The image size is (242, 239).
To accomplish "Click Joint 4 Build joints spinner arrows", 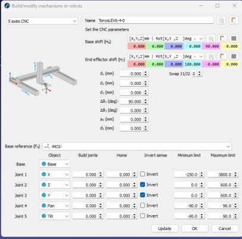I will pyautogui.click(x=101, y=206).
